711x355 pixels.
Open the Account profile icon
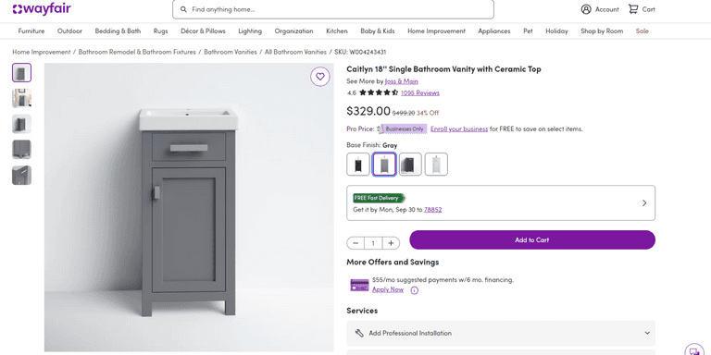586,9
